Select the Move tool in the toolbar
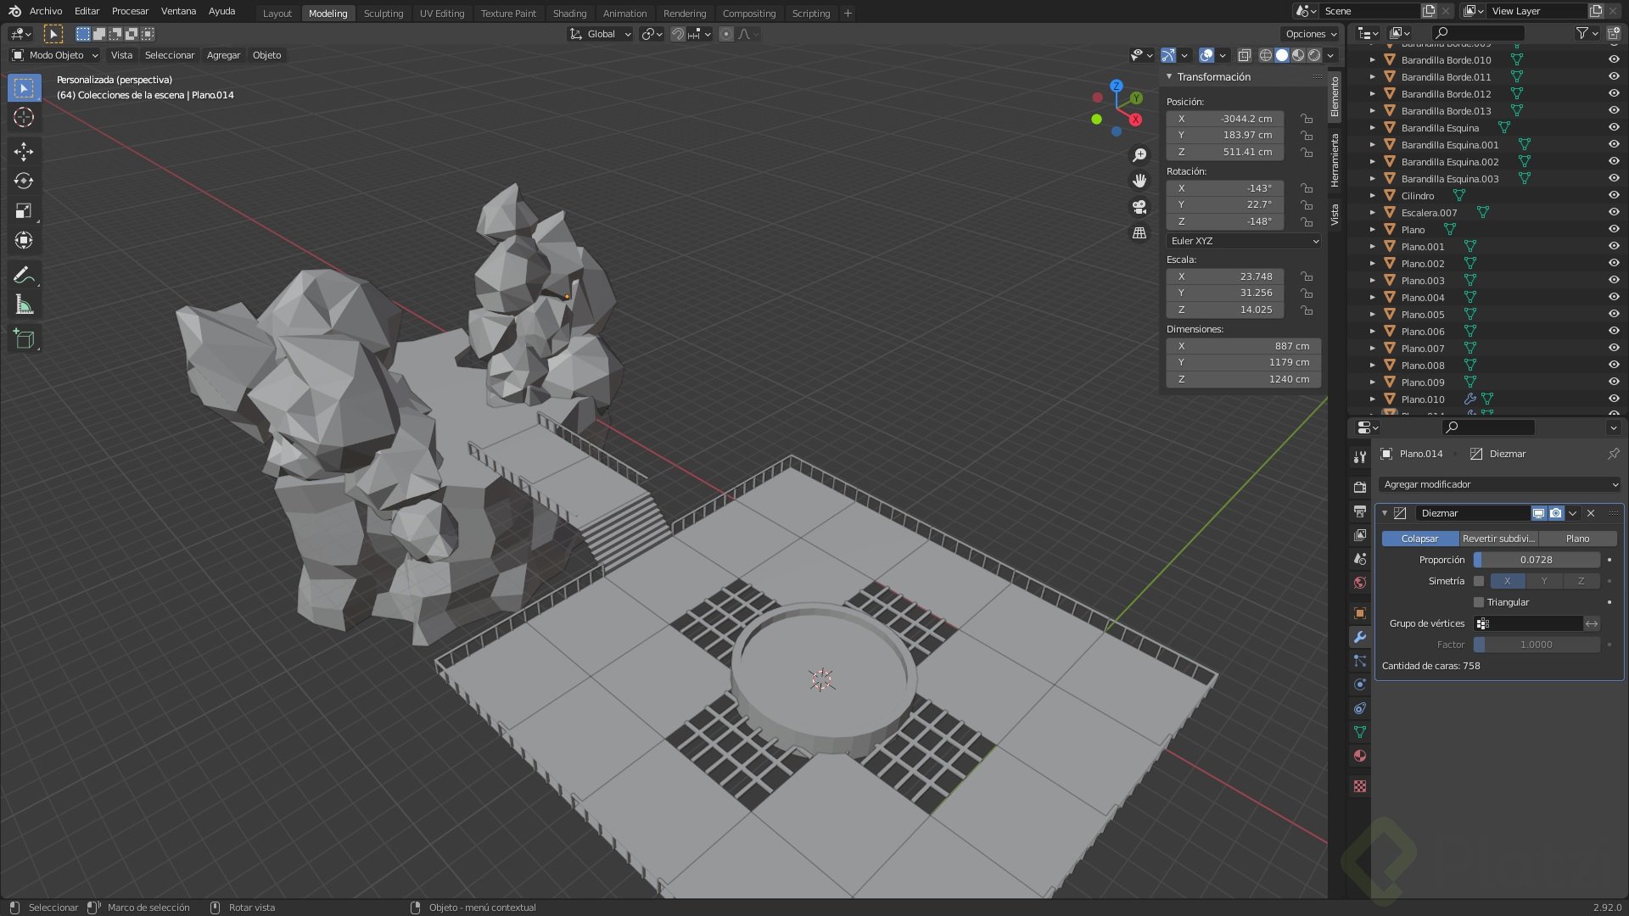 coord(24,152)
